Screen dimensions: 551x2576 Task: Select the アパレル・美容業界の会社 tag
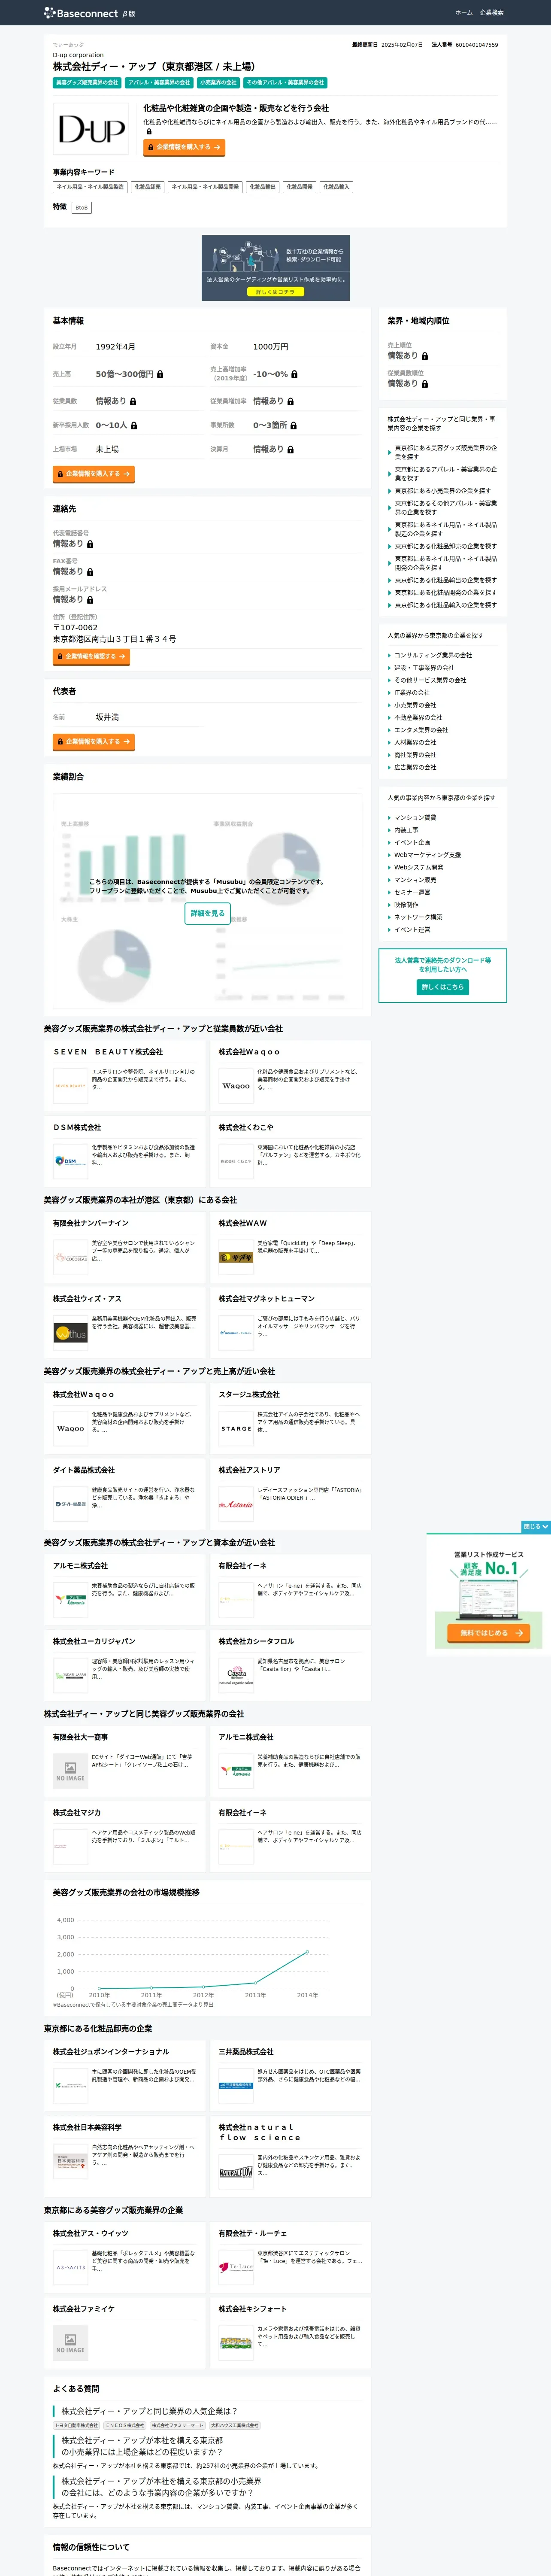[x=159, y=83]
